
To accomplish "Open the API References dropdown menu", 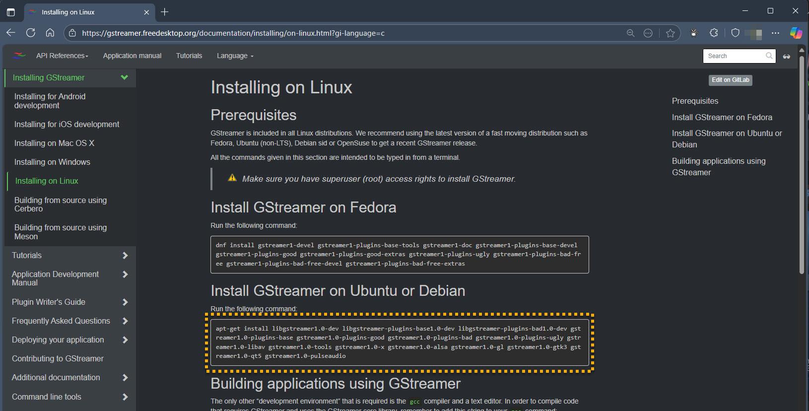I will pos(62,56).
